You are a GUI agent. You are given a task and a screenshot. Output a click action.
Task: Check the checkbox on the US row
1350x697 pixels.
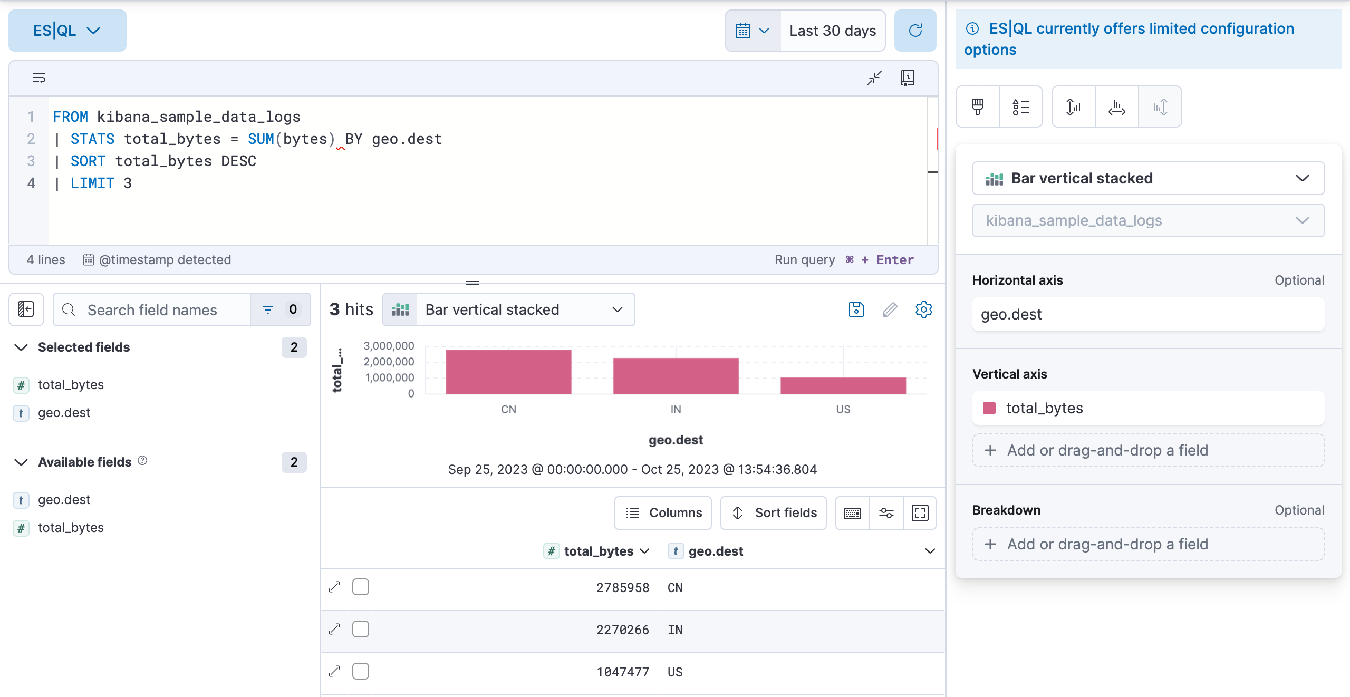[x=361, y=671]
